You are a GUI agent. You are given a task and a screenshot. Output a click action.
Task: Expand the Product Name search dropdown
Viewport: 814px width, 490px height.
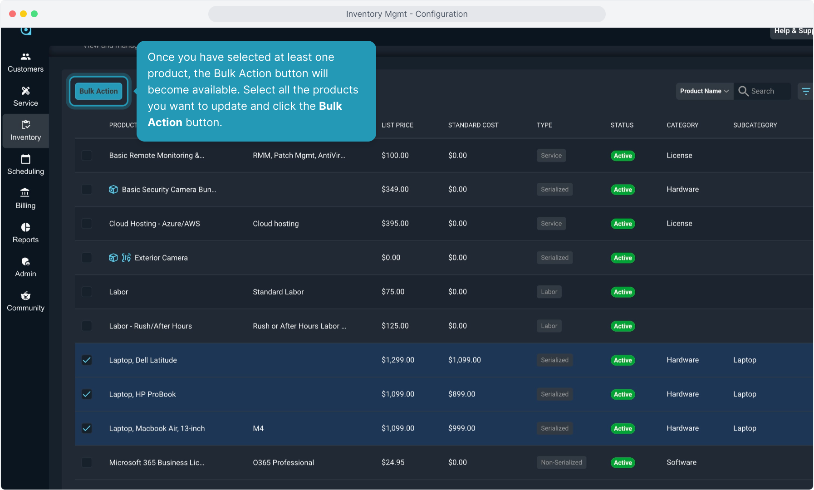(704, 91)
